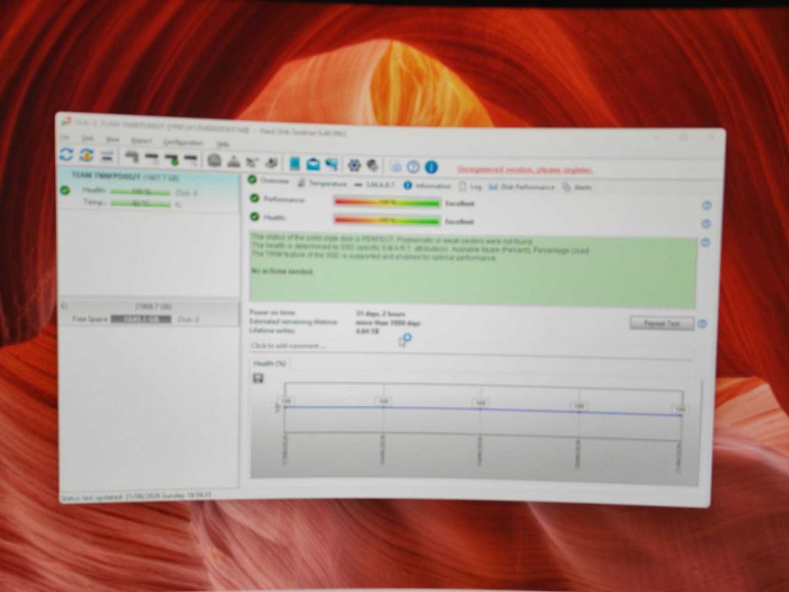Click the disk Health bar in left panel
This screenshot has width=789, height=592.
coord(140,192)
